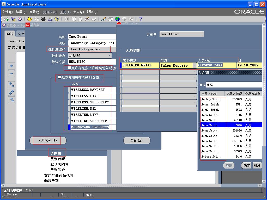Open the 工具 menu
267x200 pixels.
tap(65, 12)
